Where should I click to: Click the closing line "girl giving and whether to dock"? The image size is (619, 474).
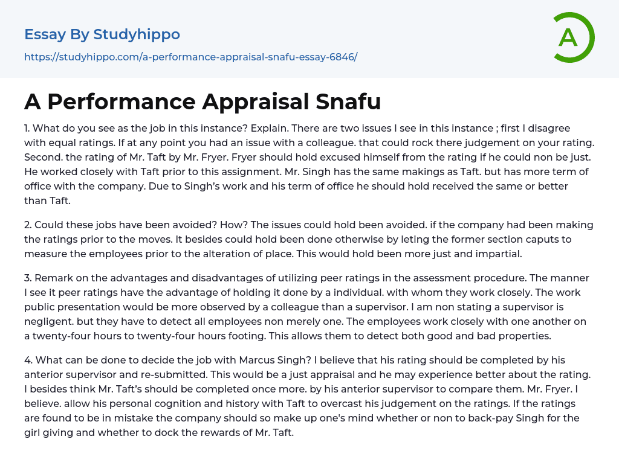[158, 432]
